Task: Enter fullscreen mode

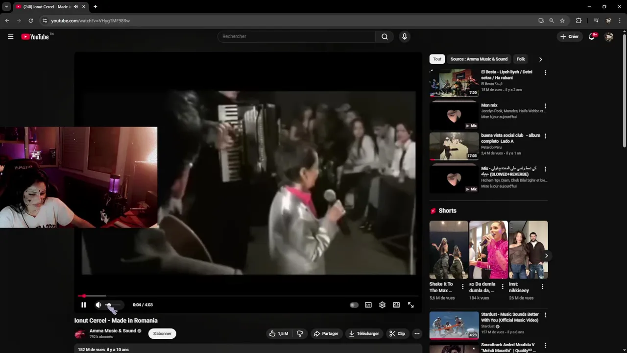Action: pos(410,305)
